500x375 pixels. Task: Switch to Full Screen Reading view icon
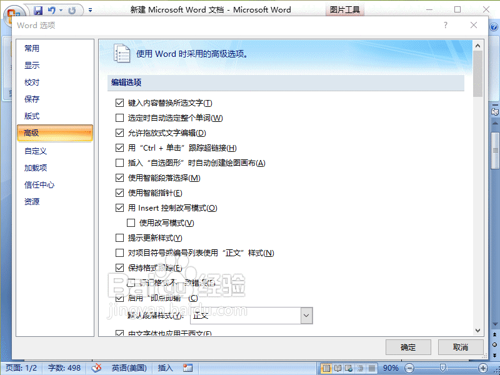pos(337,368)
